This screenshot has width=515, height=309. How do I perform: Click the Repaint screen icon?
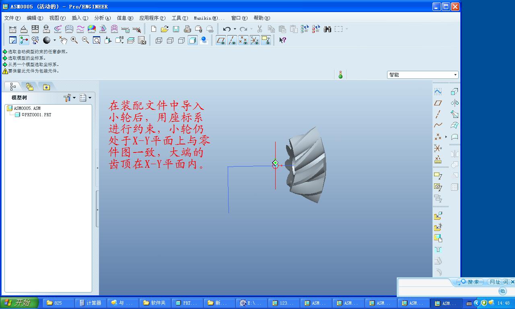pos(12,40)
